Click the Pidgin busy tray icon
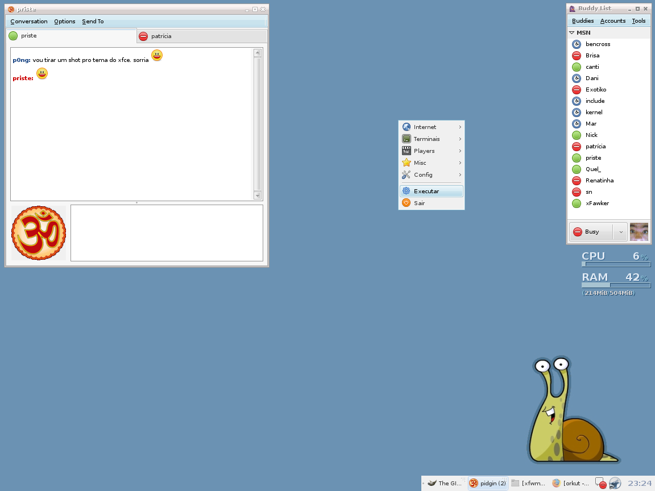 point(600,483)
